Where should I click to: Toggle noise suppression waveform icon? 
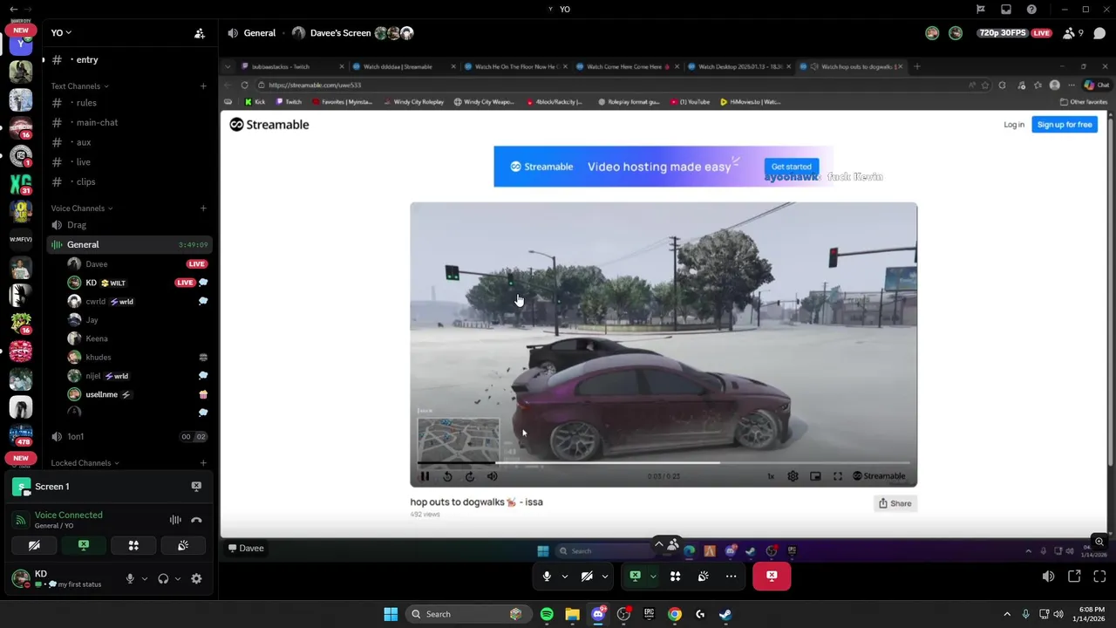click(x=175, y=520)
